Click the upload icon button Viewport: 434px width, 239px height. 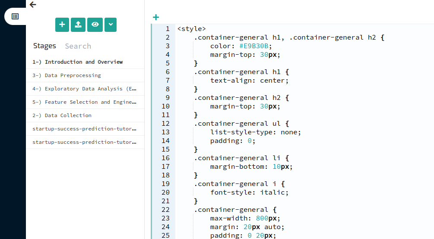(x=78, y=25)
